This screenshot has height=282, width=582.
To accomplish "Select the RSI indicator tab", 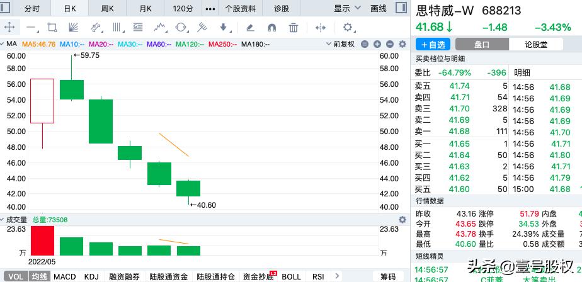I will [x=318, y=276].
